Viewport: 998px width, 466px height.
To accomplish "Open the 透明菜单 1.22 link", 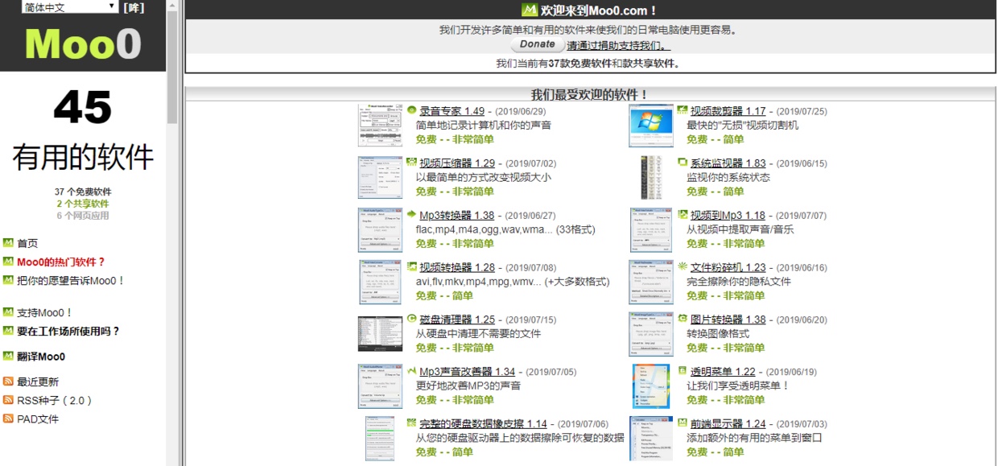I will pyautogui.click(x=723, y=372).
